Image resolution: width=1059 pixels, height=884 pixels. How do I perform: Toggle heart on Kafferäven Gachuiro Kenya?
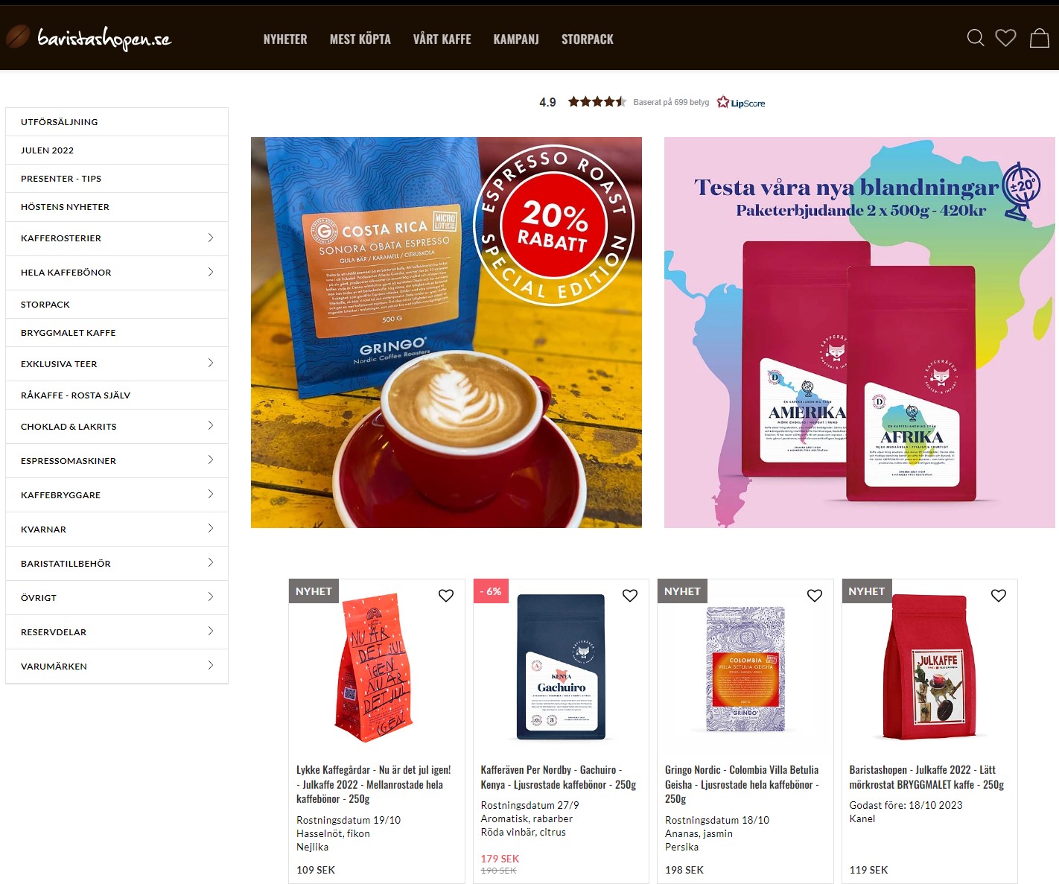tap(630, 595)
